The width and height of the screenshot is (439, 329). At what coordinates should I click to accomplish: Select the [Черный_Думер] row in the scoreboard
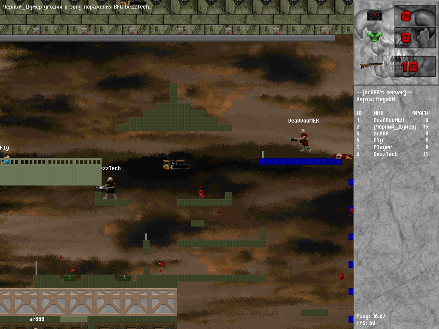point(392,127)
